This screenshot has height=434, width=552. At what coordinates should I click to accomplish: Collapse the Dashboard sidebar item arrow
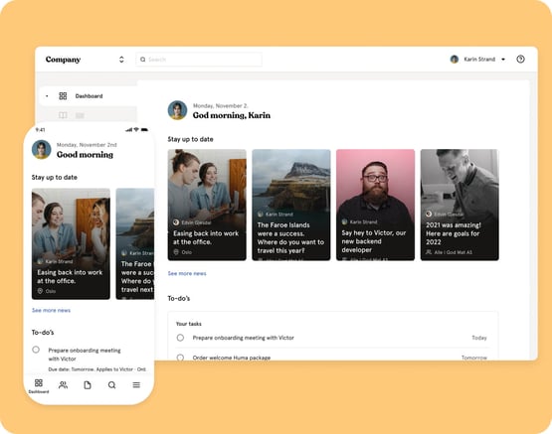coord(47,96)
